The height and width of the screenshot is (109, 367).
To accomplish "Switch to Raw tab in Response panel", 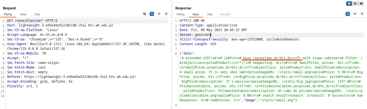I will point(196,14).
